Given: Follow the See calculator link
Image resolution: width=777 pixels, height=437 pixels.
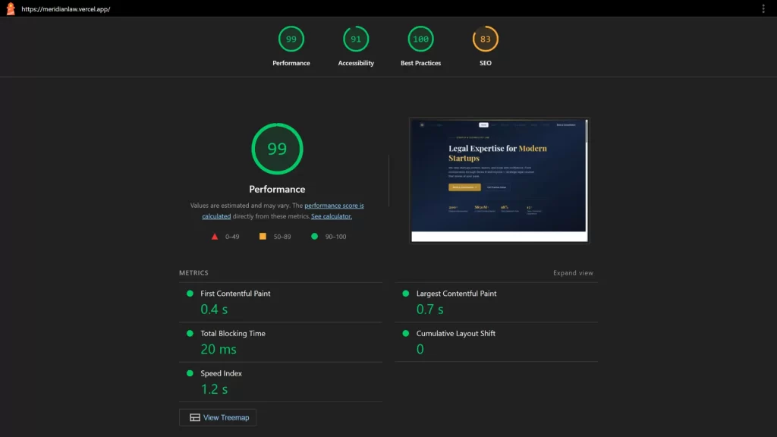Looking at the screenshot, I should (x=332, y=215).
